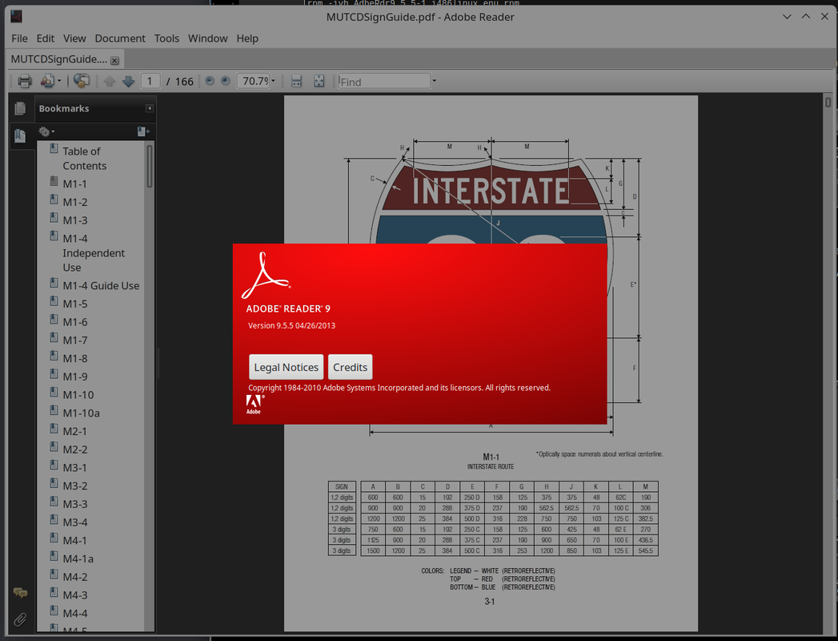Click the Credits button
This screenshot has width=838, height=641.
click(x=350, y=367)
